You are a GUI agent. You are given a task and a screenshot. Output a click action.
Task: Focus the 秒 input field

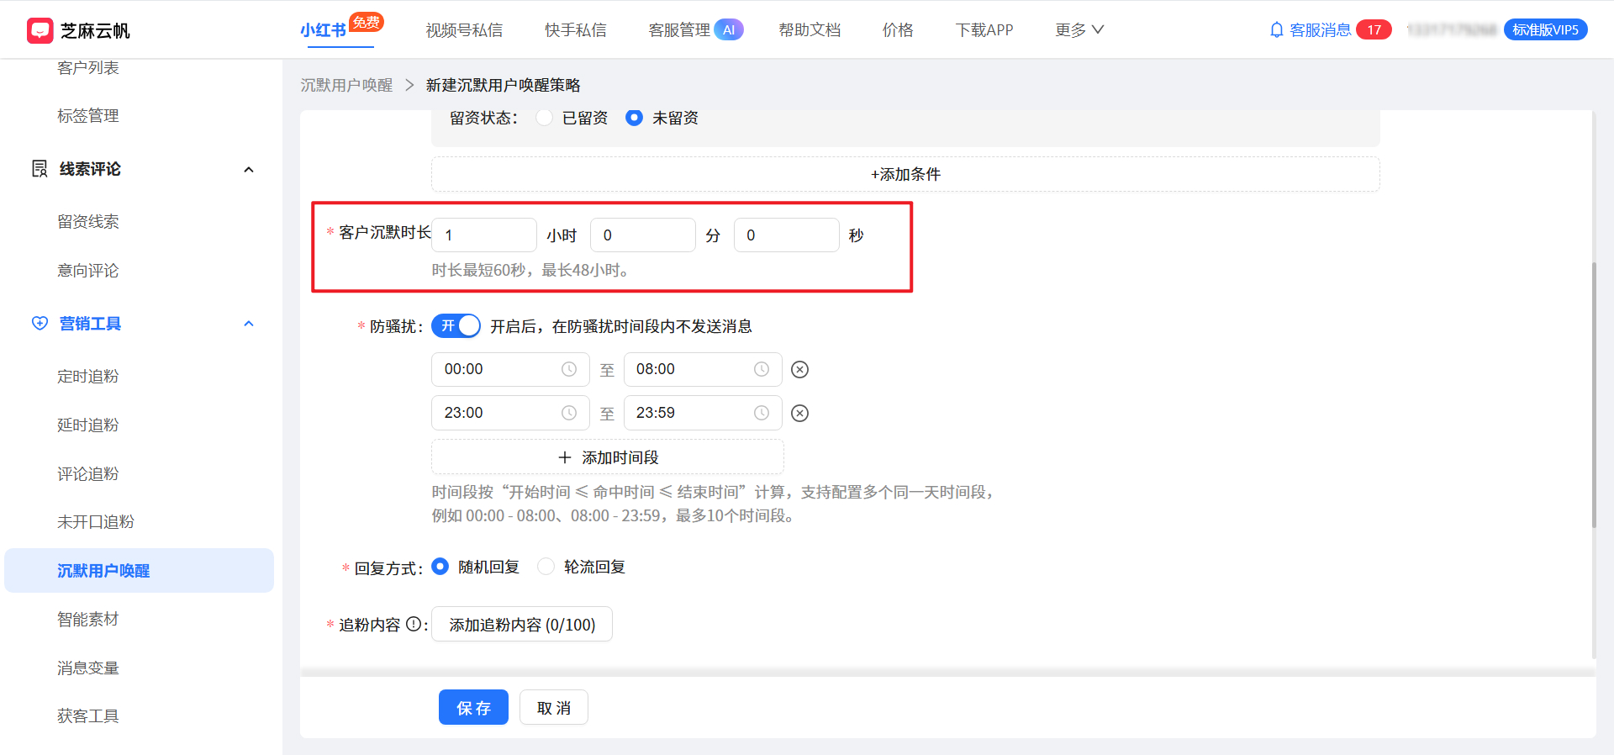click(787, 235)
